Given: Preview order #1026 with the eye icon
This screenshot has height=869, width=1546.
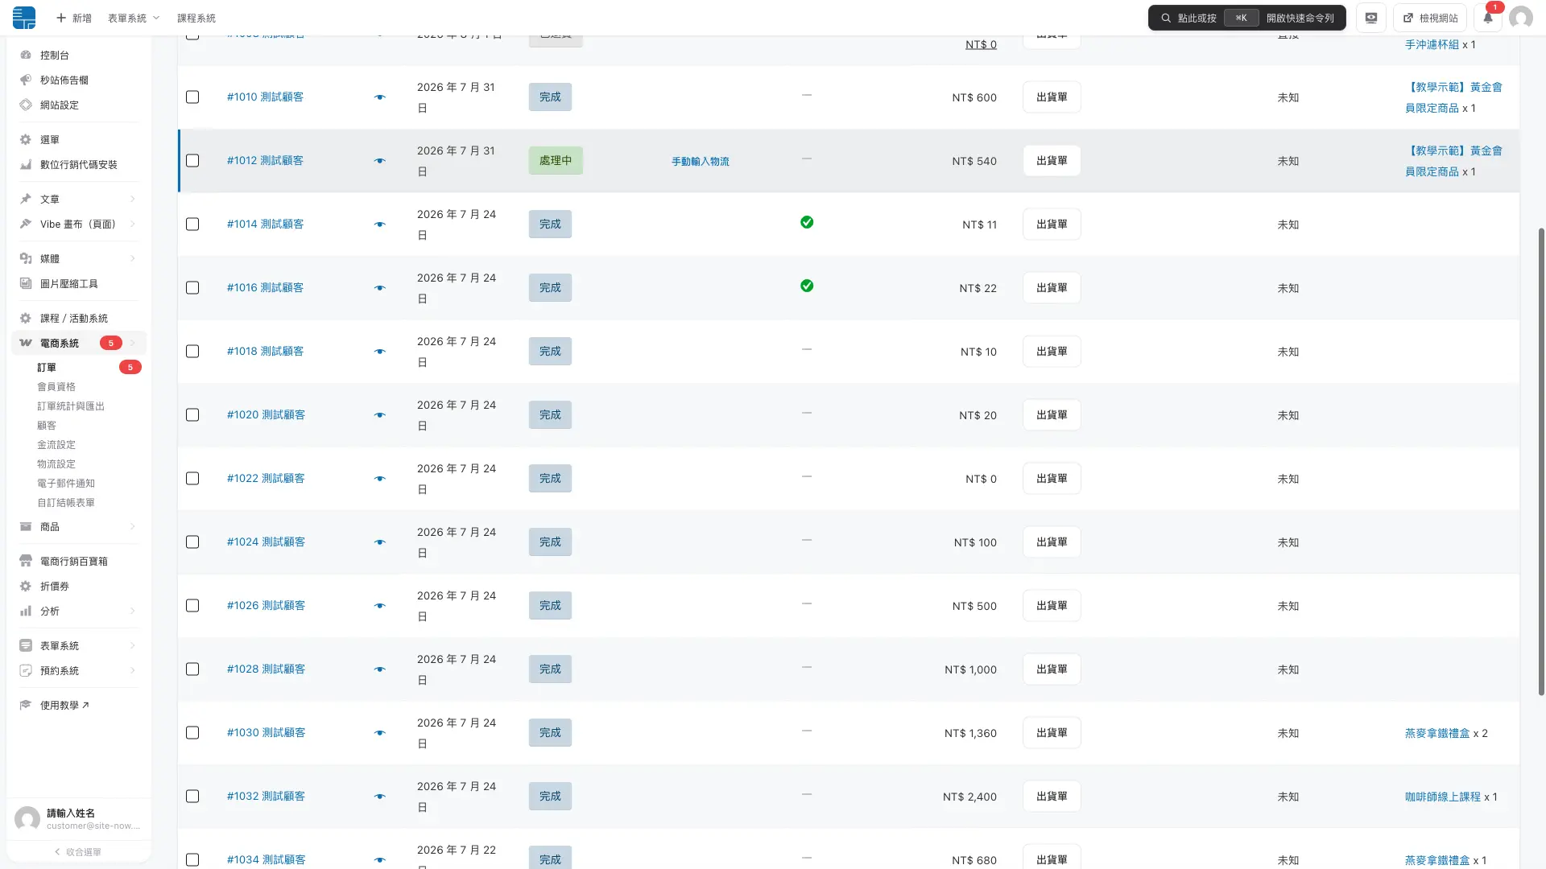Looking at the screenshot, I should (380, 606).
